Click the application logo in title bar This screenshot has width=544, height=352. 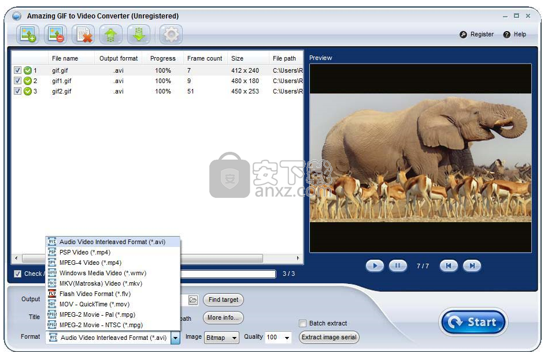pyautogui.click(x=17, y=16)
